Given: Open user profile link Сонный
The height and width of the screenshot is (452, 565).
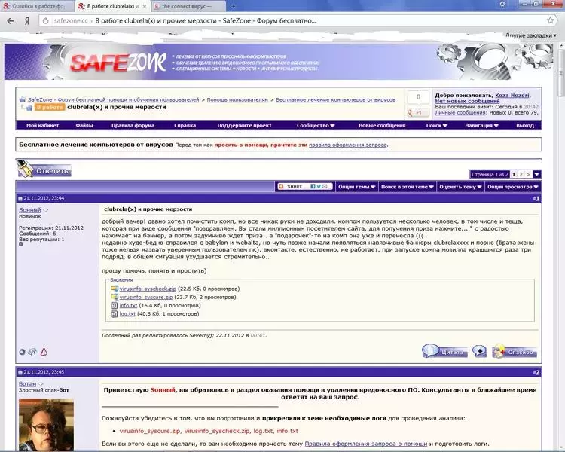Looking at the screenshot, I should pyautogui.click(x=30, y=209).
